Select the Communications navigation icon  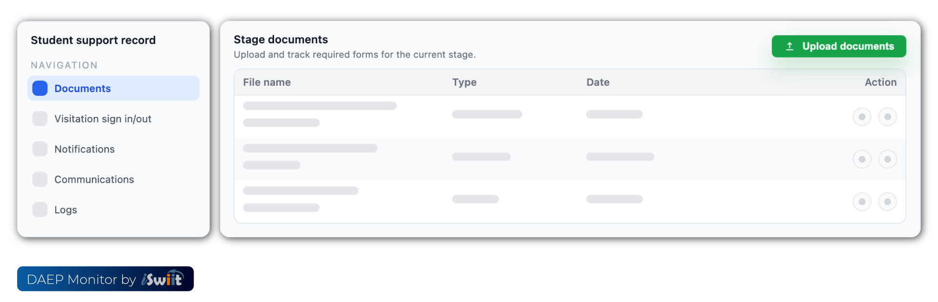(x=40, y=179)
